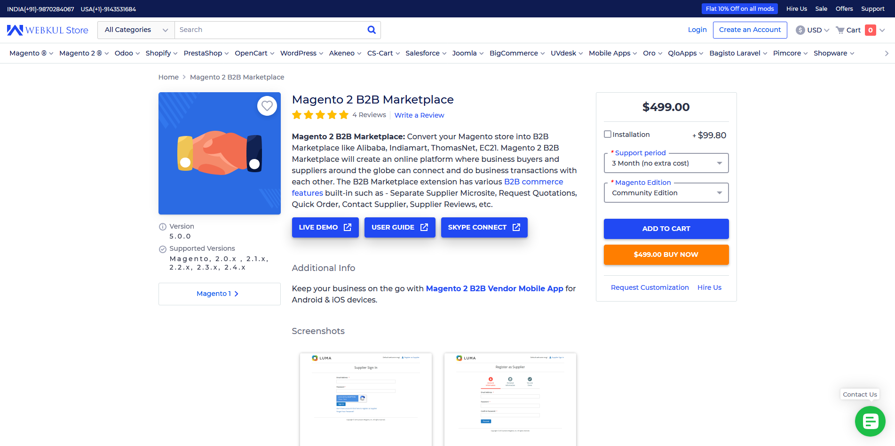Open the OpenCart category menu
Viewport: 895px width, 446px height.
click(x=254, y=53)
